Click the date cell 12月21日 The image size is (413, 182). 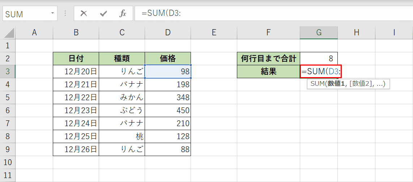click(x=76, y=85)
